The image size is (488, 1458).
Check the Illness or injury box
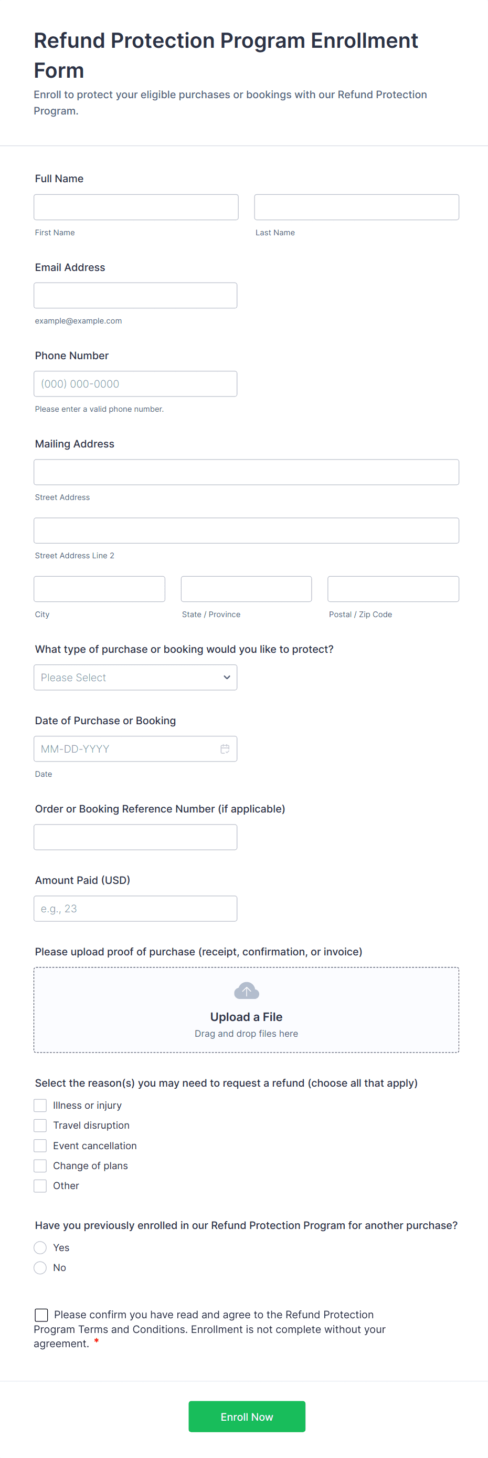[x=40, y=1106]
